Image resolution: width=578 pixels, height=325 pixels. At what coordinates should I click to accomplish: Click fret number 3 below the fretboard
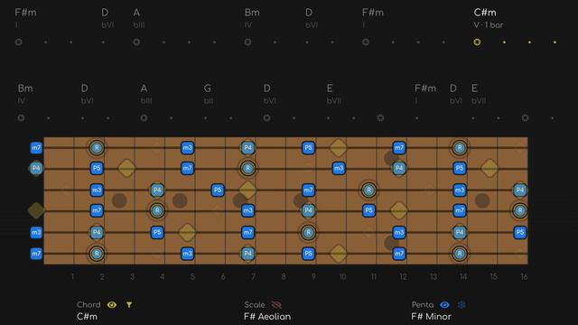[x=133, y=277]
